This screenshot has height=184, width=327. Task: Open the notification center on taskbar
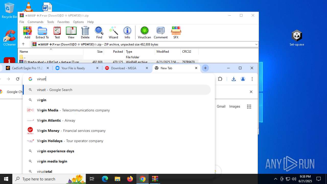click(319, 179)
